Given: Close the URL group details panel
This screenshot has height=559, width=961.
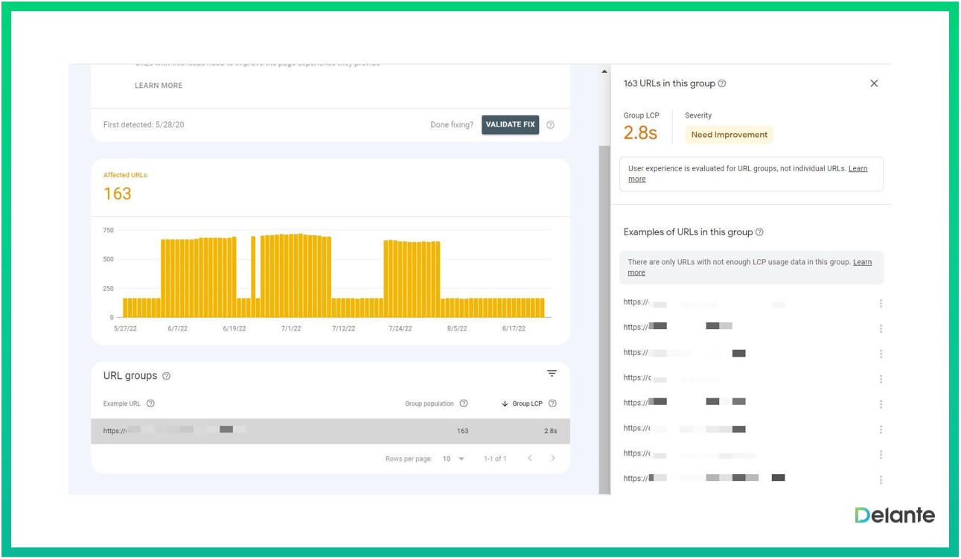Looking at the screenshot, I should [874, 83].
